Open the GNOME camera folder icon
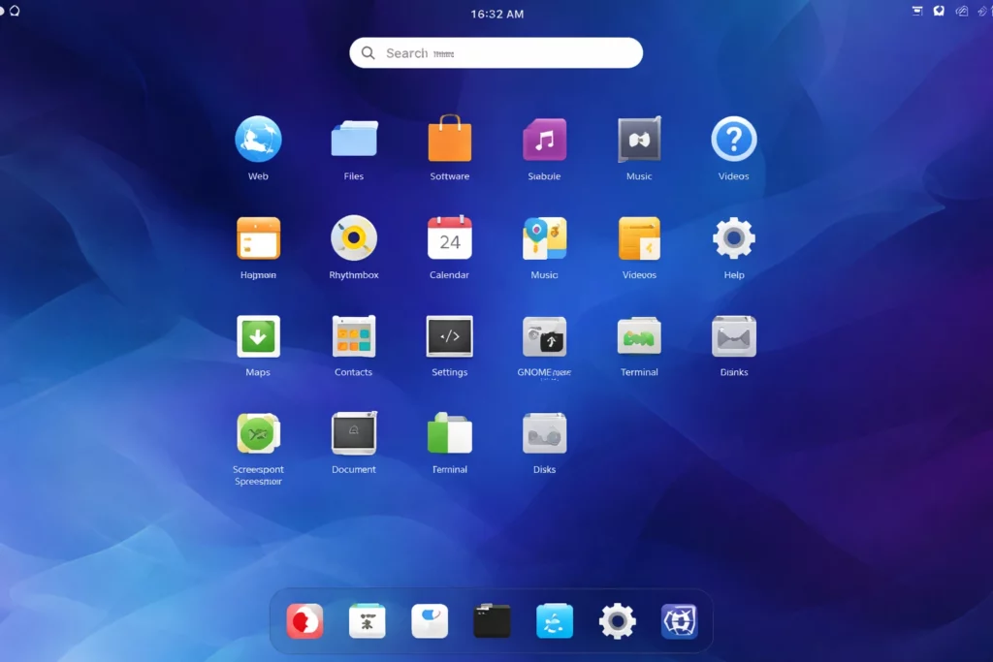 coord(545,336)
